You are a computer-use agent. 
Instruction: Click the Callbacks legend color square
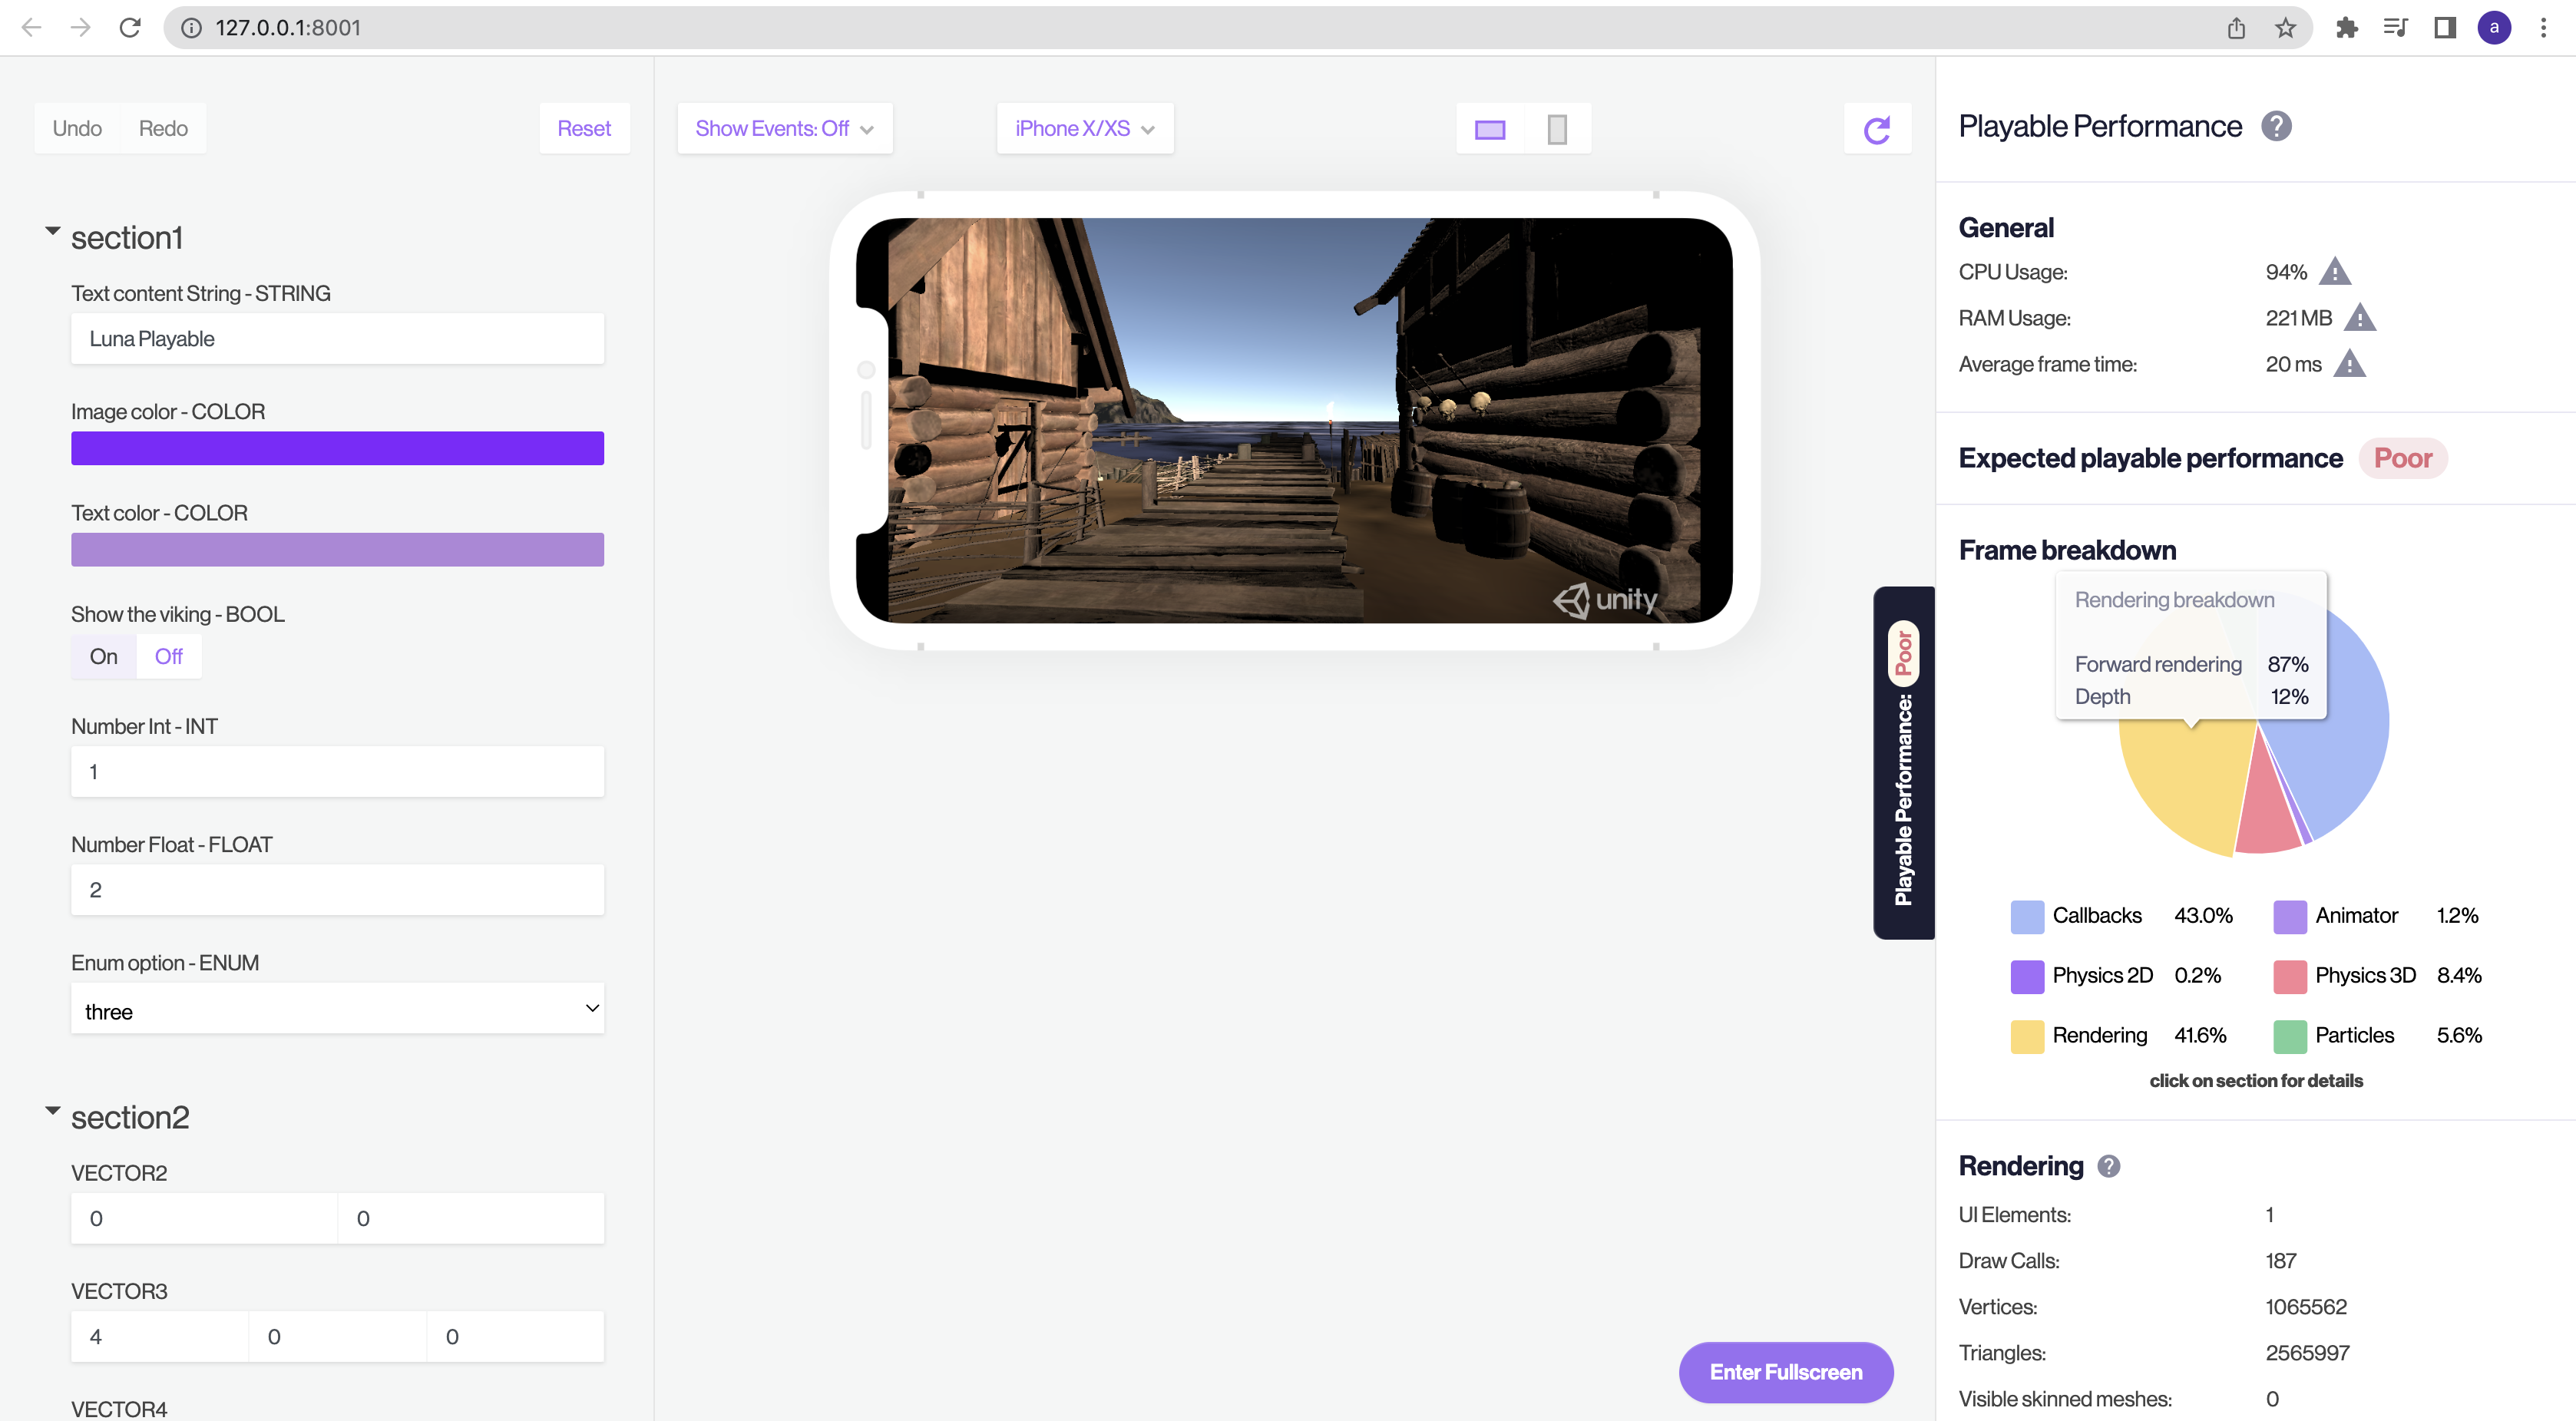tap(2027, 916)
